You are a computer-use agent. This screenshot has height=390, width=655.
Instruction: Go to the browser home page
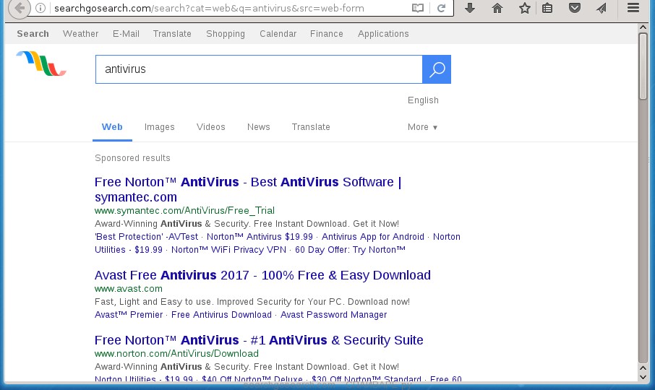[x=497, y=9]
